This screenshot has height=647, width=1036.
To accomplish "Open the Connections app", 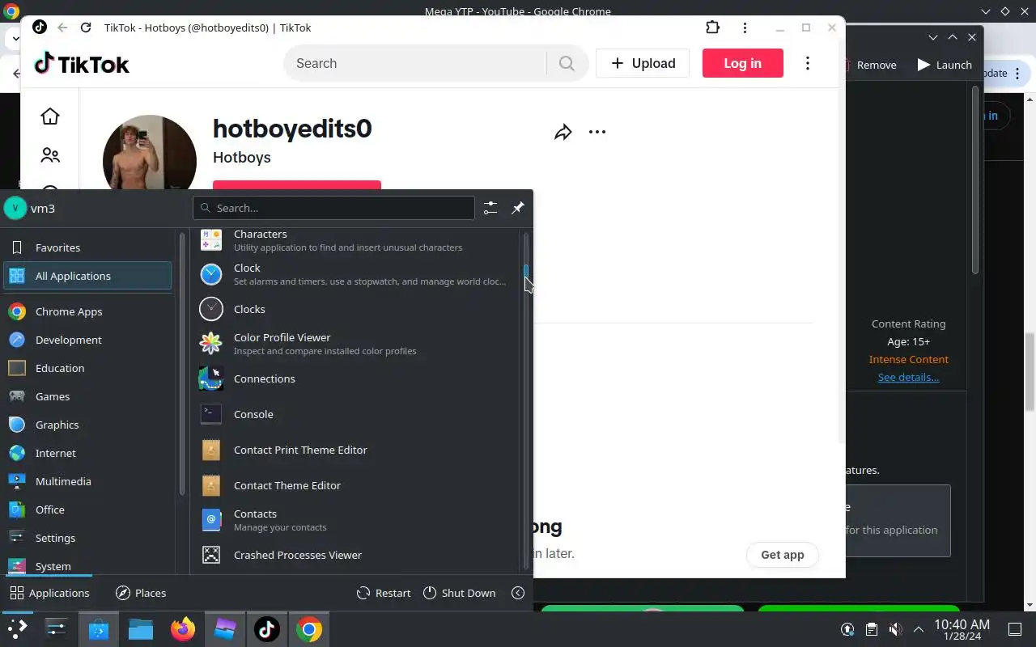I will [x=356, y=378].
